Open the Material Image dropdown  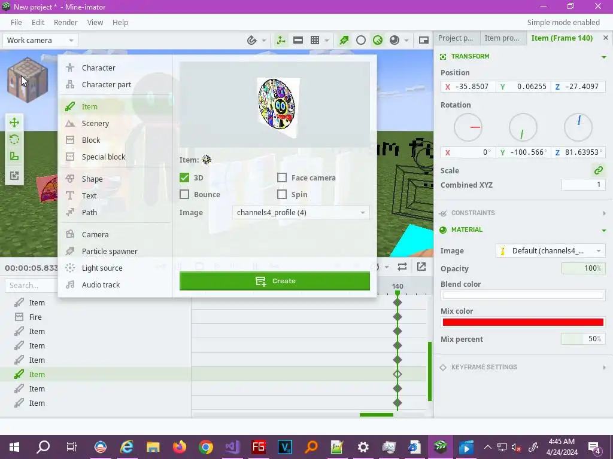[x=550, y=251]
